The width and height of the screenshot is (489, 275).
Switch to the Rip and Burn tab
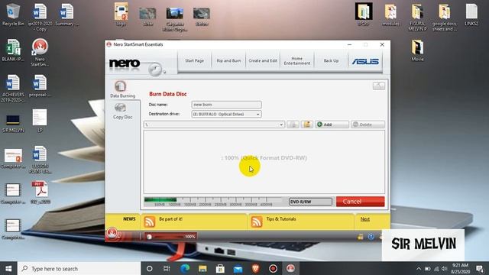(x=228, y=61)
